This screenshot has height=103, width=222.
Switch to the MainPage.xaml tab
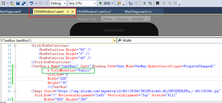10,12
